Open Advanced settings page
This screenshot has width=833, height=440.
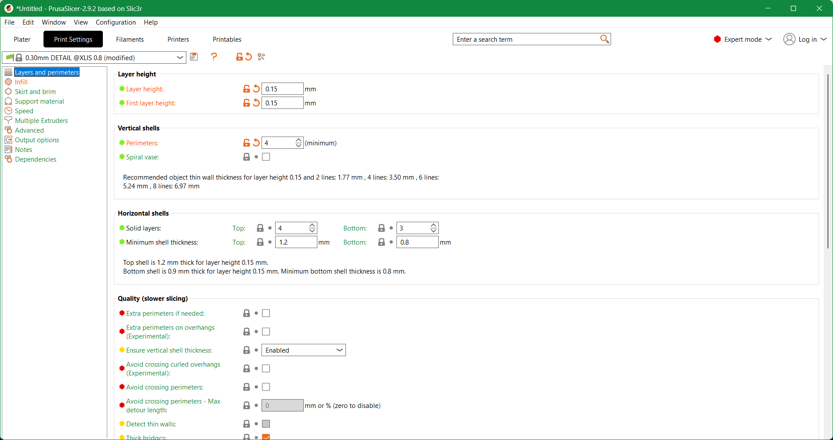click(x=29, y=130)
